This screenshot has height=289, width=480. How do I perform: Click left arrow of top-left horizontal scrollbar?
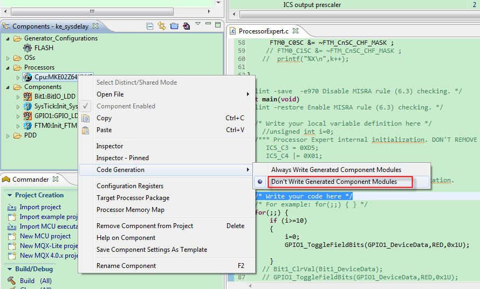click(x=5, y=12)
